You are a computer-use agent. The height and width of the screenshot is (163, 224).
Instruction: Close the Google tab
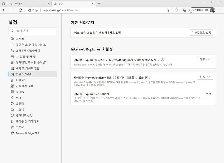click(49, 4)
